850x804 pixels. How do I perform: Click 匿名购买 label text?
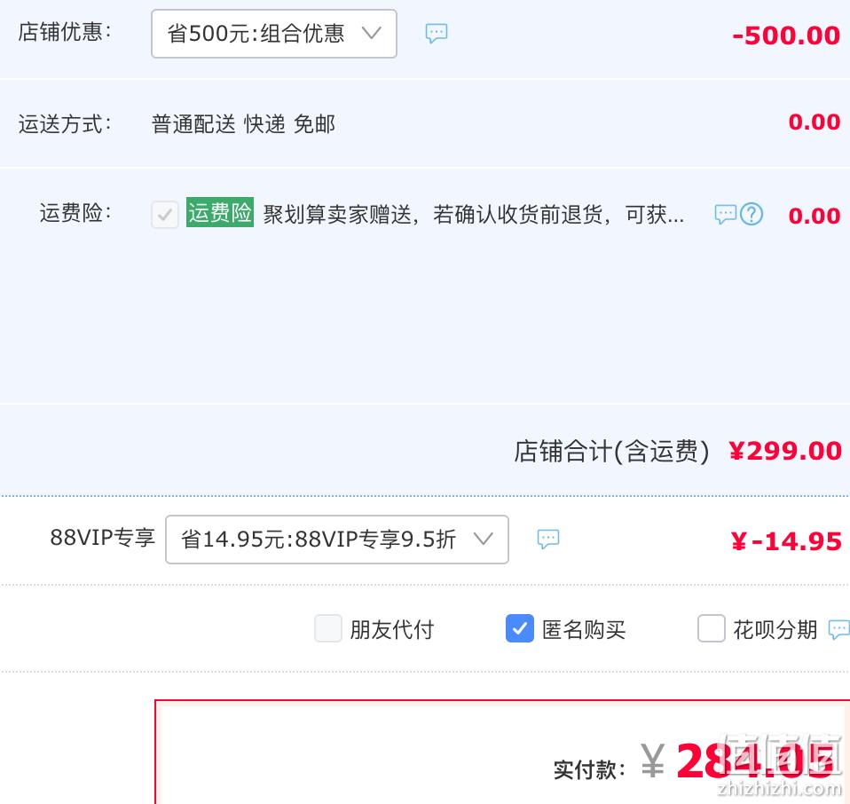coord(583,630)
